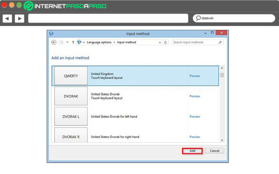
Task: Select the DVORAK United States-Dvorak input method
Action: [71, 96]
